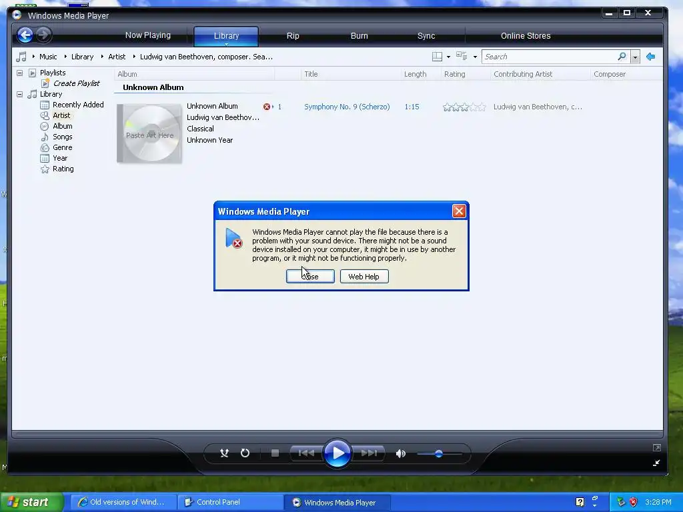Click the Composer column header
The image size is (683, 512).
click(626, 74)
